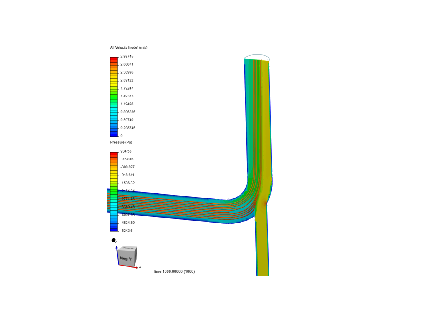This screenshot has height=318, width=424.
Task: Click the home view icon
Action: (113, 240)
